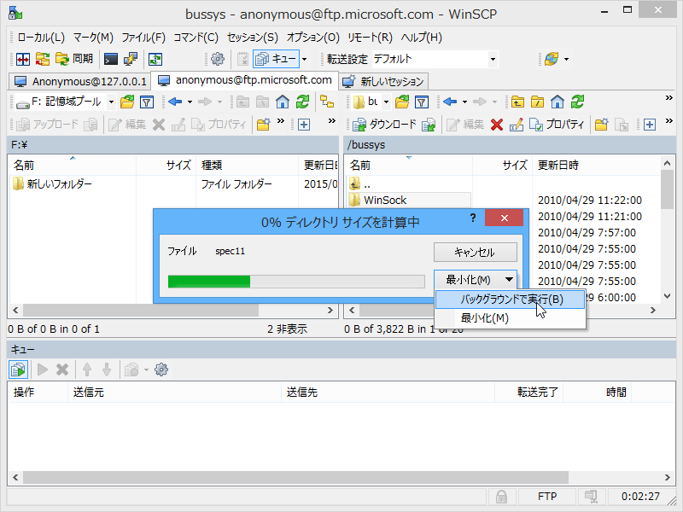Toggle the キュー queue button
The image size is (683, 512).
pyautogui.click(x=276, y=59)
